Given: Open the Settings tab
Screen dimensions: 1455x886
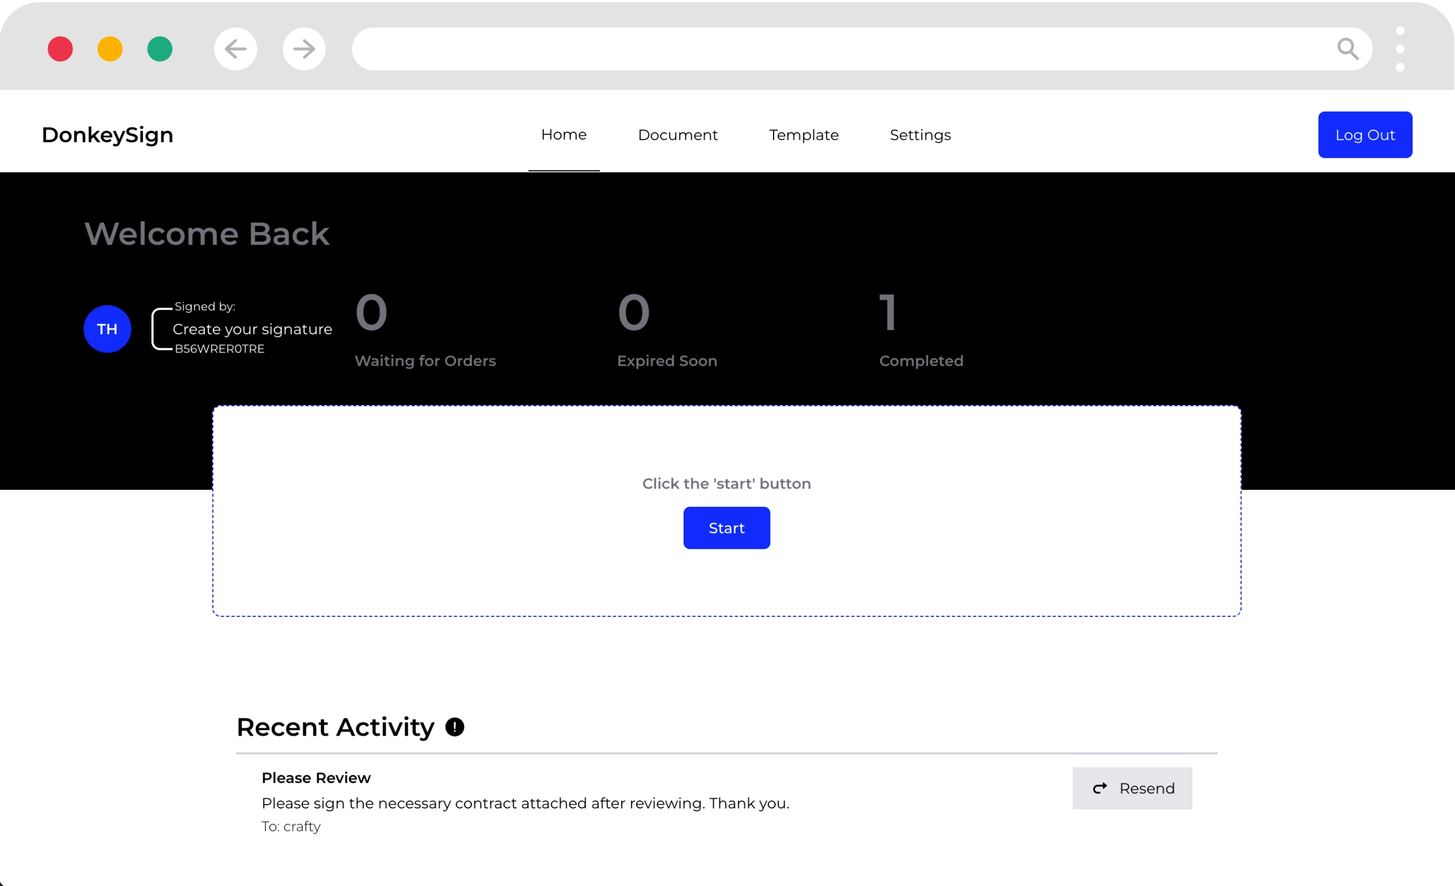Looking at the screenshot, I should [920, 135].
